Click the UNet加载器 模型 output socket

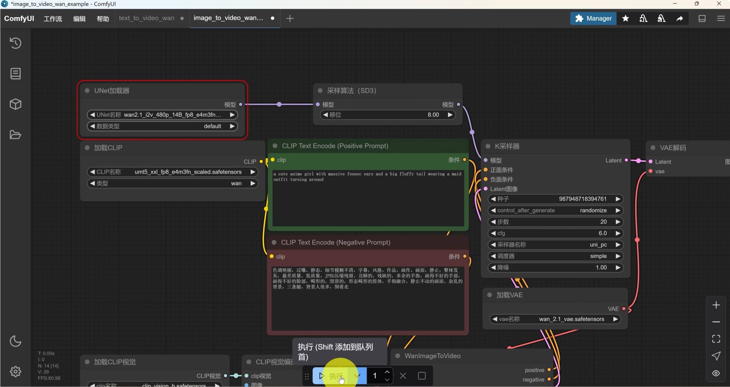[241, 104]
